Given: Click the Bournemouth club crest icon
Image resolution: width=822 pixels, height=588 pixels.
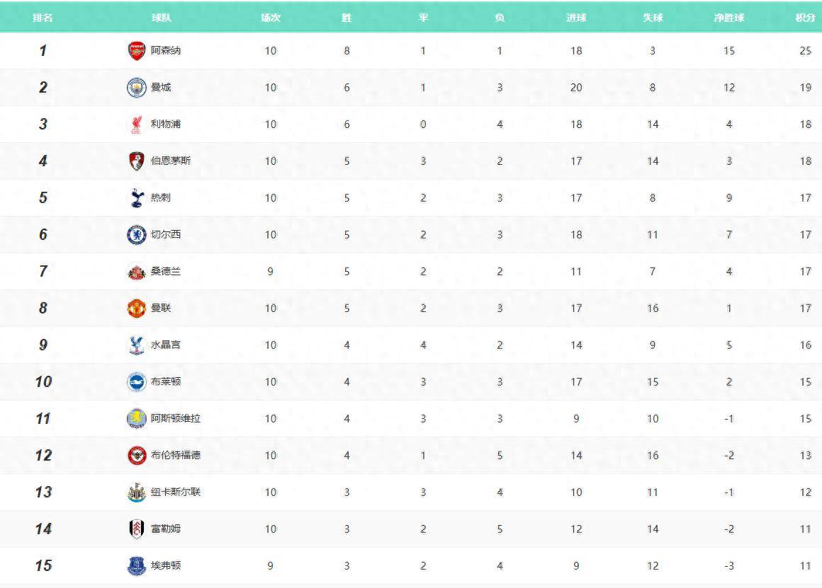Looking at the screenshot, I should pyautogui.click(x=136, y=161).
